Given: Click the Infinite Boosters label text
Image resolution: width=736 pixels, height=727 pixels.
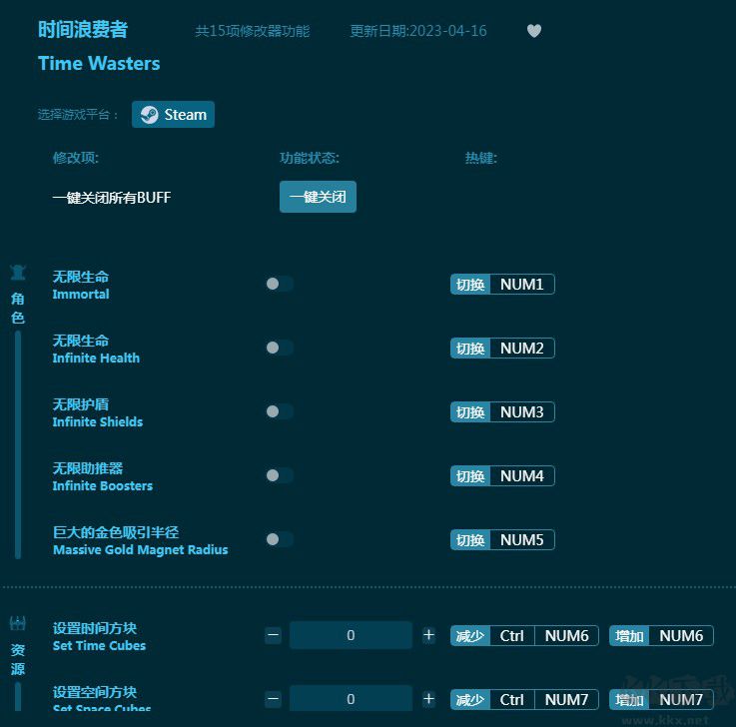Looking at the screenshot, I should coord(102,485).
